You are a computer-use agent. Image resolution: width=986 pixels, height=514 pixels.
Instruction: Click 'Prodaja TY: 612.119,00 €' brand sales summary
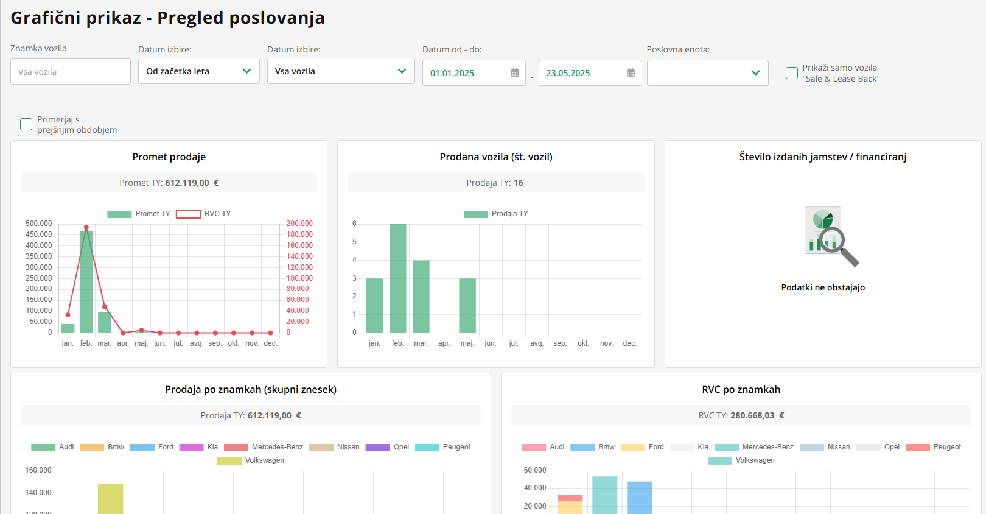251,415
